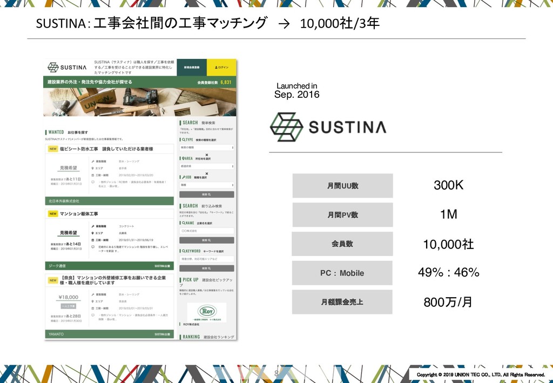Click the magnifier icon next to TYPE
Screen dimensions: 553x383
point(184,140)
